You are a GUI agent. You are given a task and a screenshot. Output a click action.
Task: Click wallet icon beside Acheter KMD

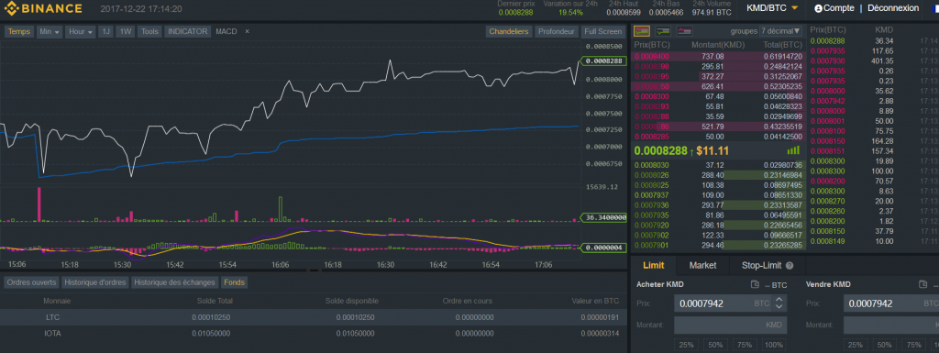(x=755, y=285)
